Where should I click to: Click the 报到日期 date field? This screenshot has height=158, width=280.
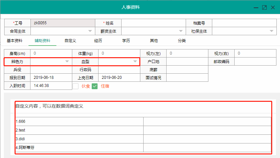51,78
